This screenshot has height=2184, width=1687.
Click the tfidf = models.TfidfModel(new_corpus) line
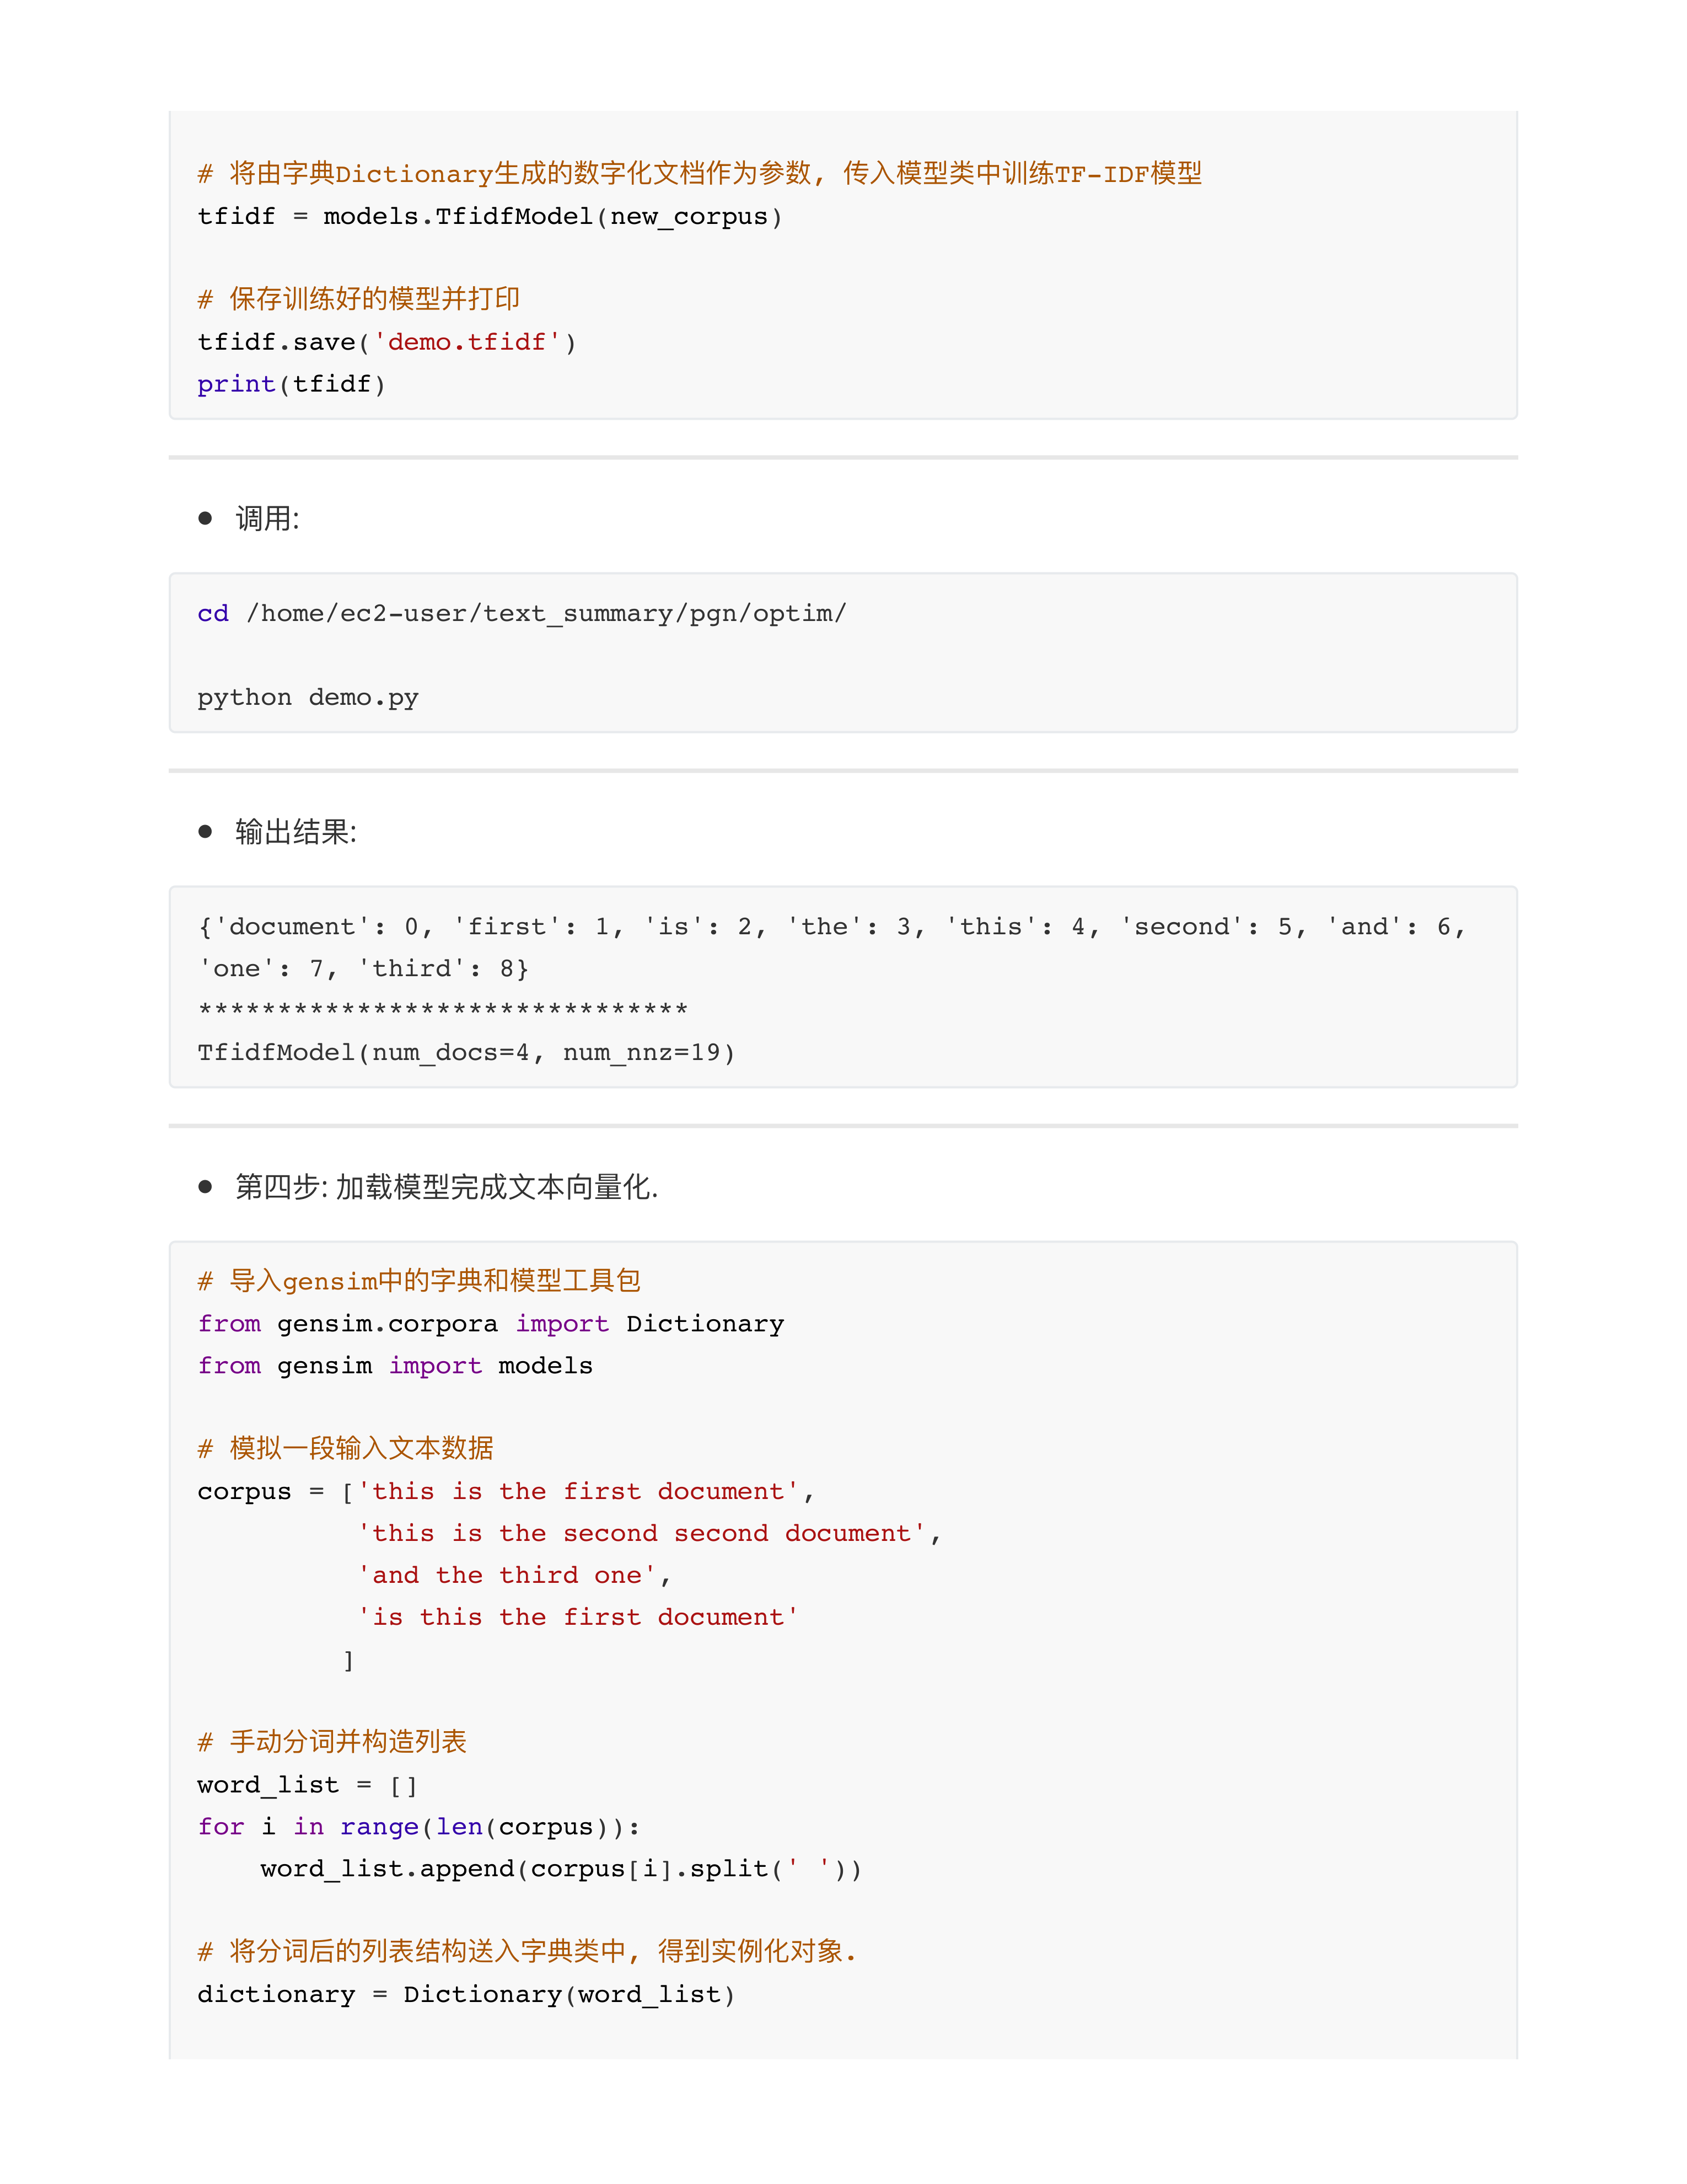point(490,216)
